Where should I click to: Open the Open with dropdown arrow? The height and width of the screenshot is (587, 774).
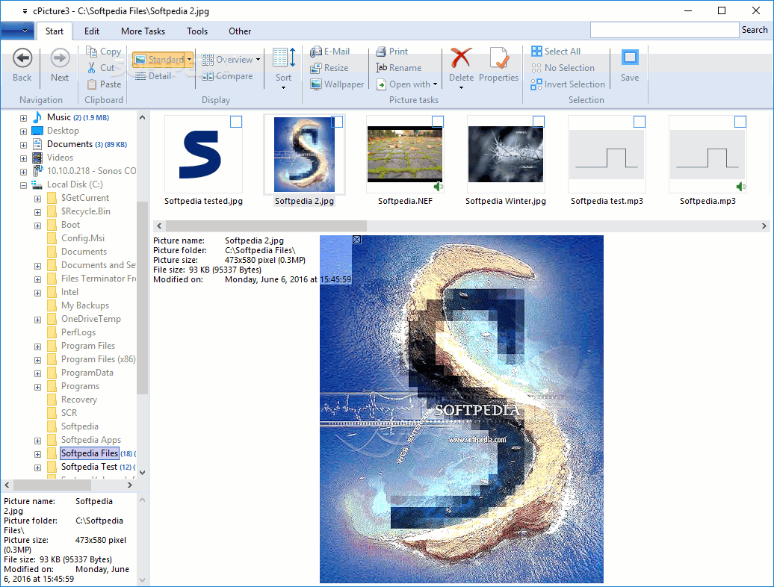pos(436,84)
